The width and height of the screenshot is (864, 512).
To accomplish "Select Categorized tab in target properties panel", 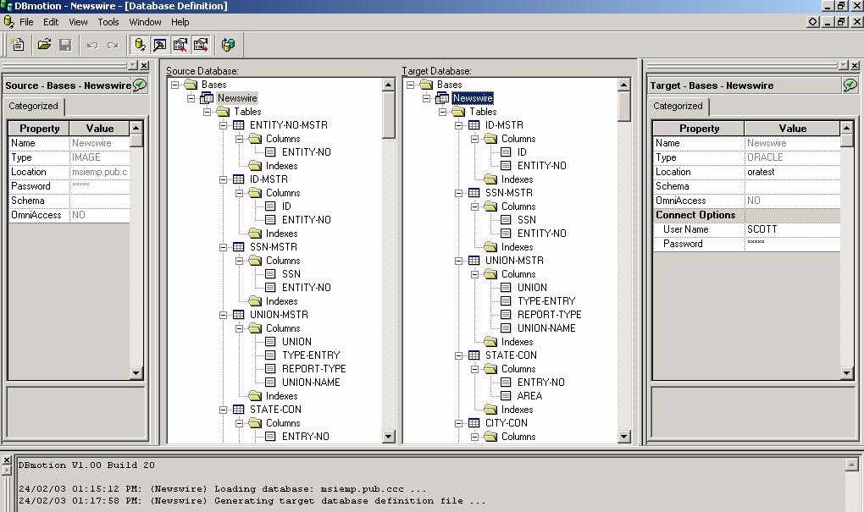I will coord(678,106).
